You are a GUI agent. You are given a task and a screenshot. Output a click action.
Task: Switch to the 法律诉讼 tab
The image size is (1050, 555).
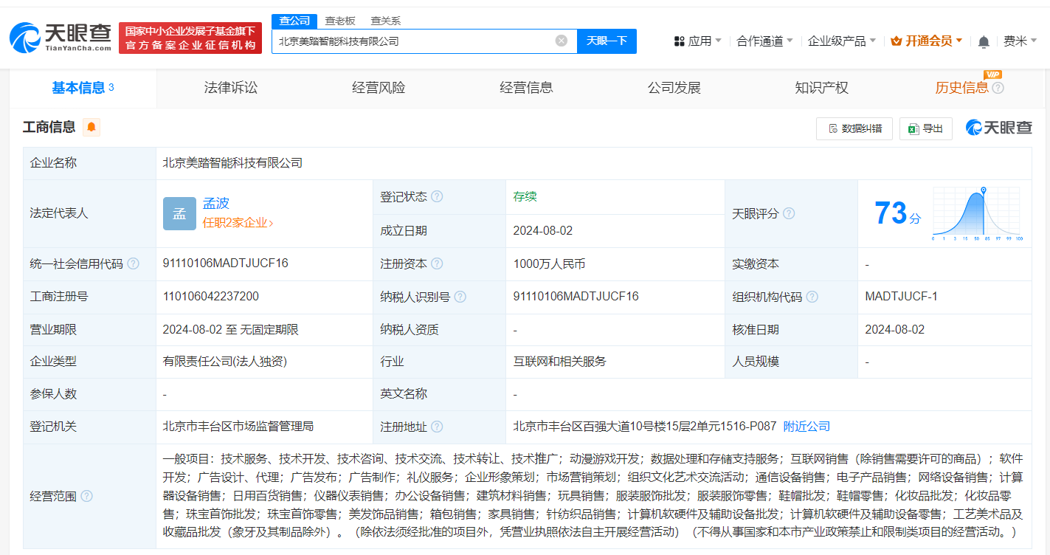[230, 87]
